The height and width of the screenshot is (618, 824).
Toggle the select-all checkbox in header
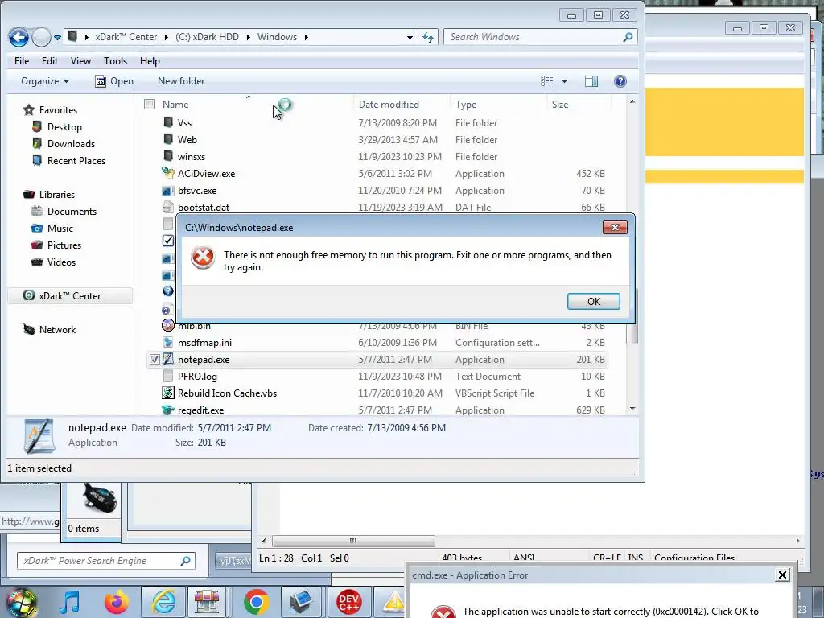click(149, 104)
